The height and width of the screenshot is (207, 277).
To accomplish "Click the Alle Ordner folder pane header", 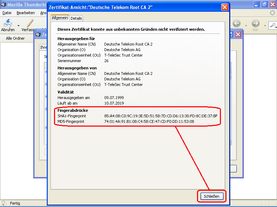I will pyautogui.click(x=15, y=38).
